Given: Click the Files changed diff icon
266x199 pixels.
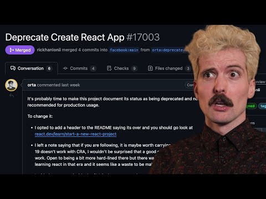Looking at the screenshot, I should click(150, 69).
